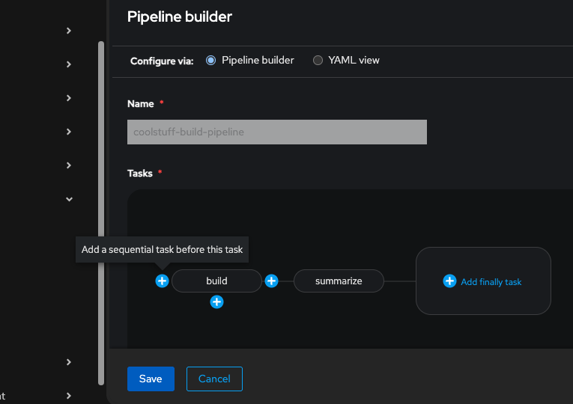Viewport: 573px width, 404px height.
Task: Expand sidebar chevron just below the down chevron
Action: point(69,362)
